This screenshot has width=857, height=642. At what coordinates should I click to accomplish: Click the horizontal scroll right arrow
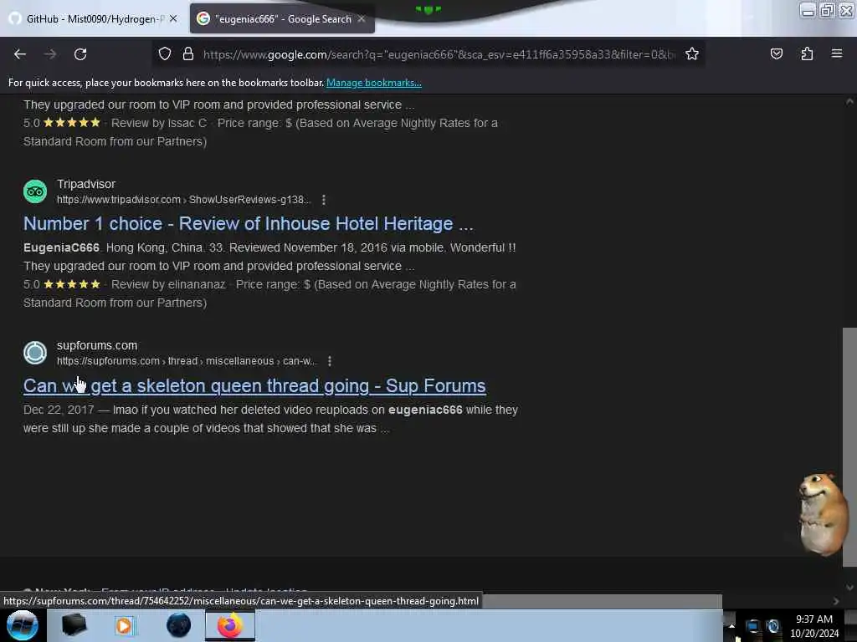coord(836,601)
